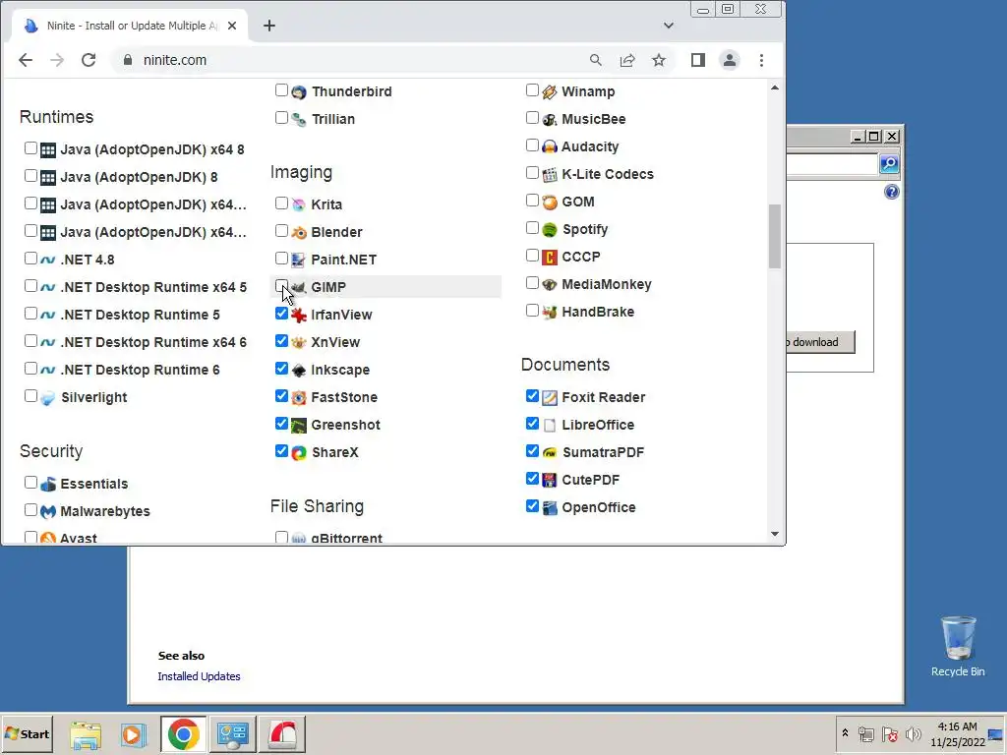The image size is (1007, 755).
Task: Click the Foxit Reader icon
Action: click(x=549, y=397)
